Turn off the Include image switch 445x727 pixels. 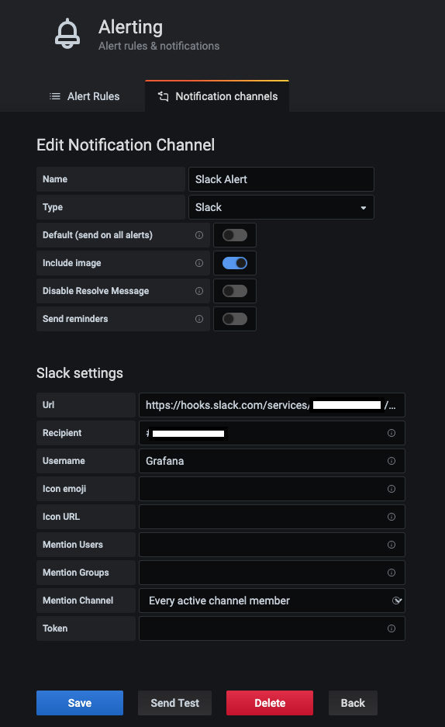tap(235, 263)
